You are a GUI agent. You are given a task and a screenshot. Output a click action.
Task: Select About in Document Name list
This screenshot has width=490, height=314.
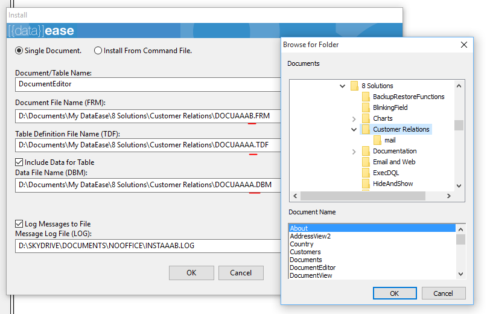click(x=372, y=228)
